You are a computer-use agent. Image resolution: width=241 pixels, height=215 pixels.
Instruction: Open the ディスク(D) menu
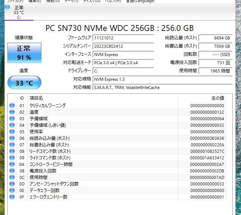(91, 1)
